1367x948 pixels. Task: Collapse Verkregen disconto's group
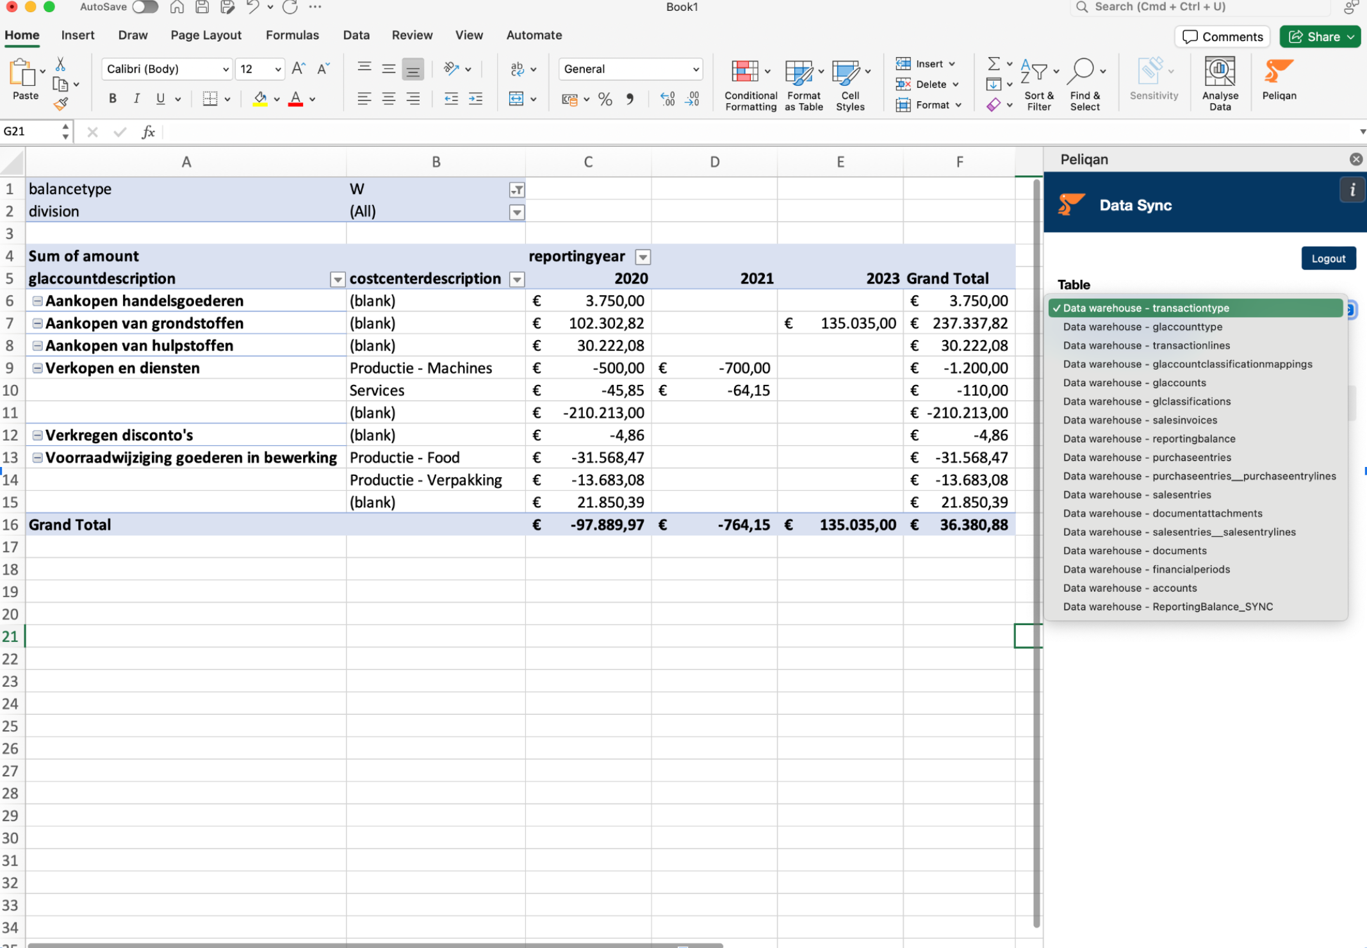[x=38, y=436]
